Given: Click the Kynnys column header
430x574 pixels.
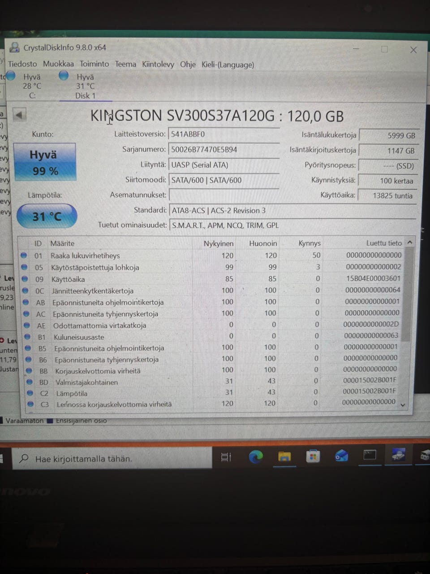Looking at the screenshot, I should pos(310,244).
